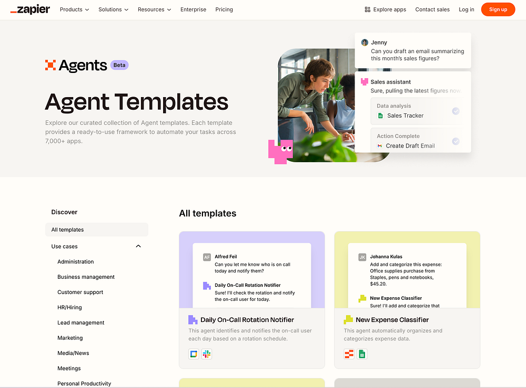Click the orange Agents logo icon

[50, 65]
